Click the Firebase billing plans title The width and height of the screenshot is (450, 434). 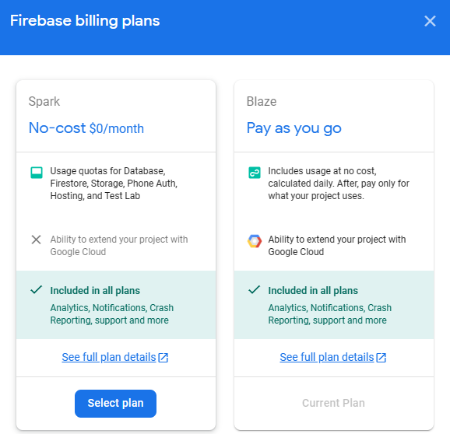(x=85, y=21)
